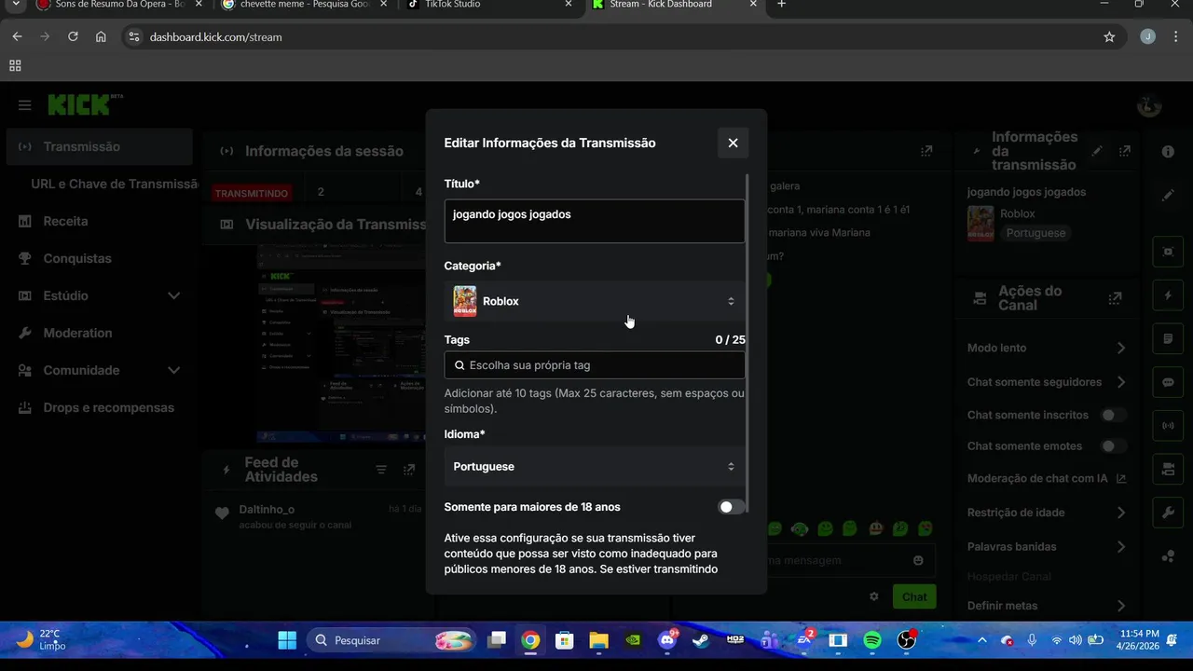Click the Roblox category thumbnail in dialog
The width and height of the screenshot is (1193, 671).
464,301
